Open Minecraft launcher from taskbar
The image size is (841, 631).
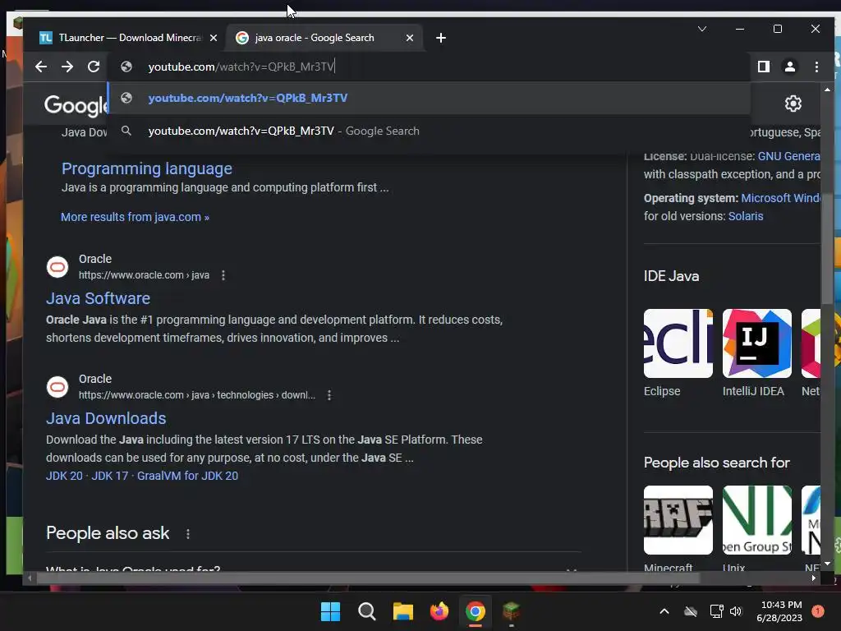[x=511, y=611]
